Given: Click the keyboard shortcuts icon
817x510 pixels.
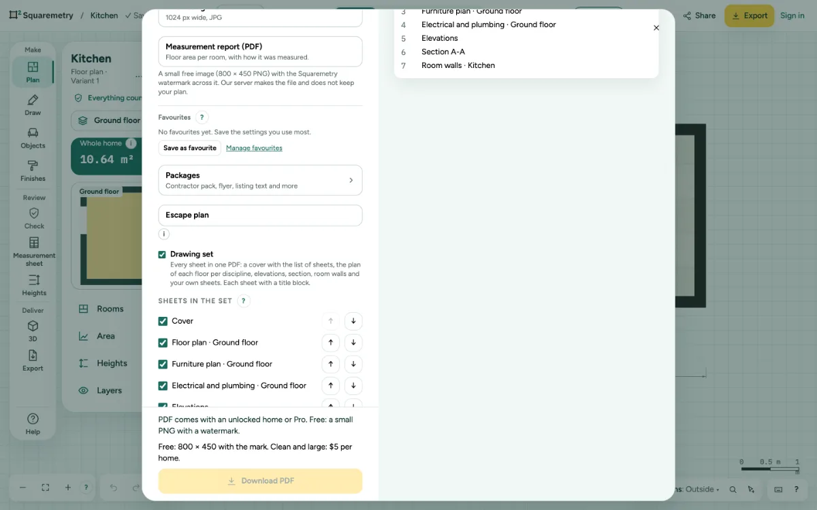Looking at the screenshot, I should point(778,489).
